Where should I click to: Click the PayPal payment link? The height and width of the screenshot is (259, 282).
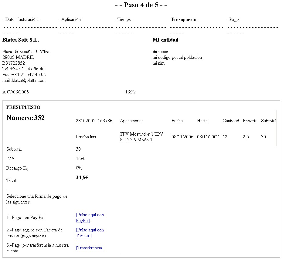coord(90,218)
